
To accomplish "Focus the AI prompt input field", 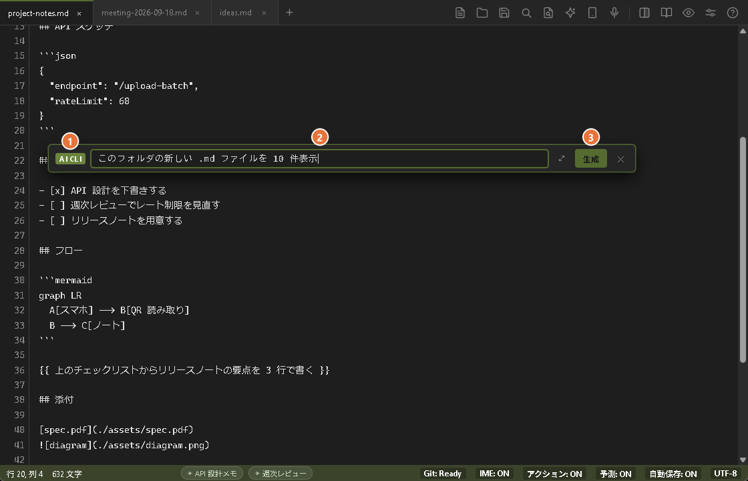I will [x=319, y=158].
